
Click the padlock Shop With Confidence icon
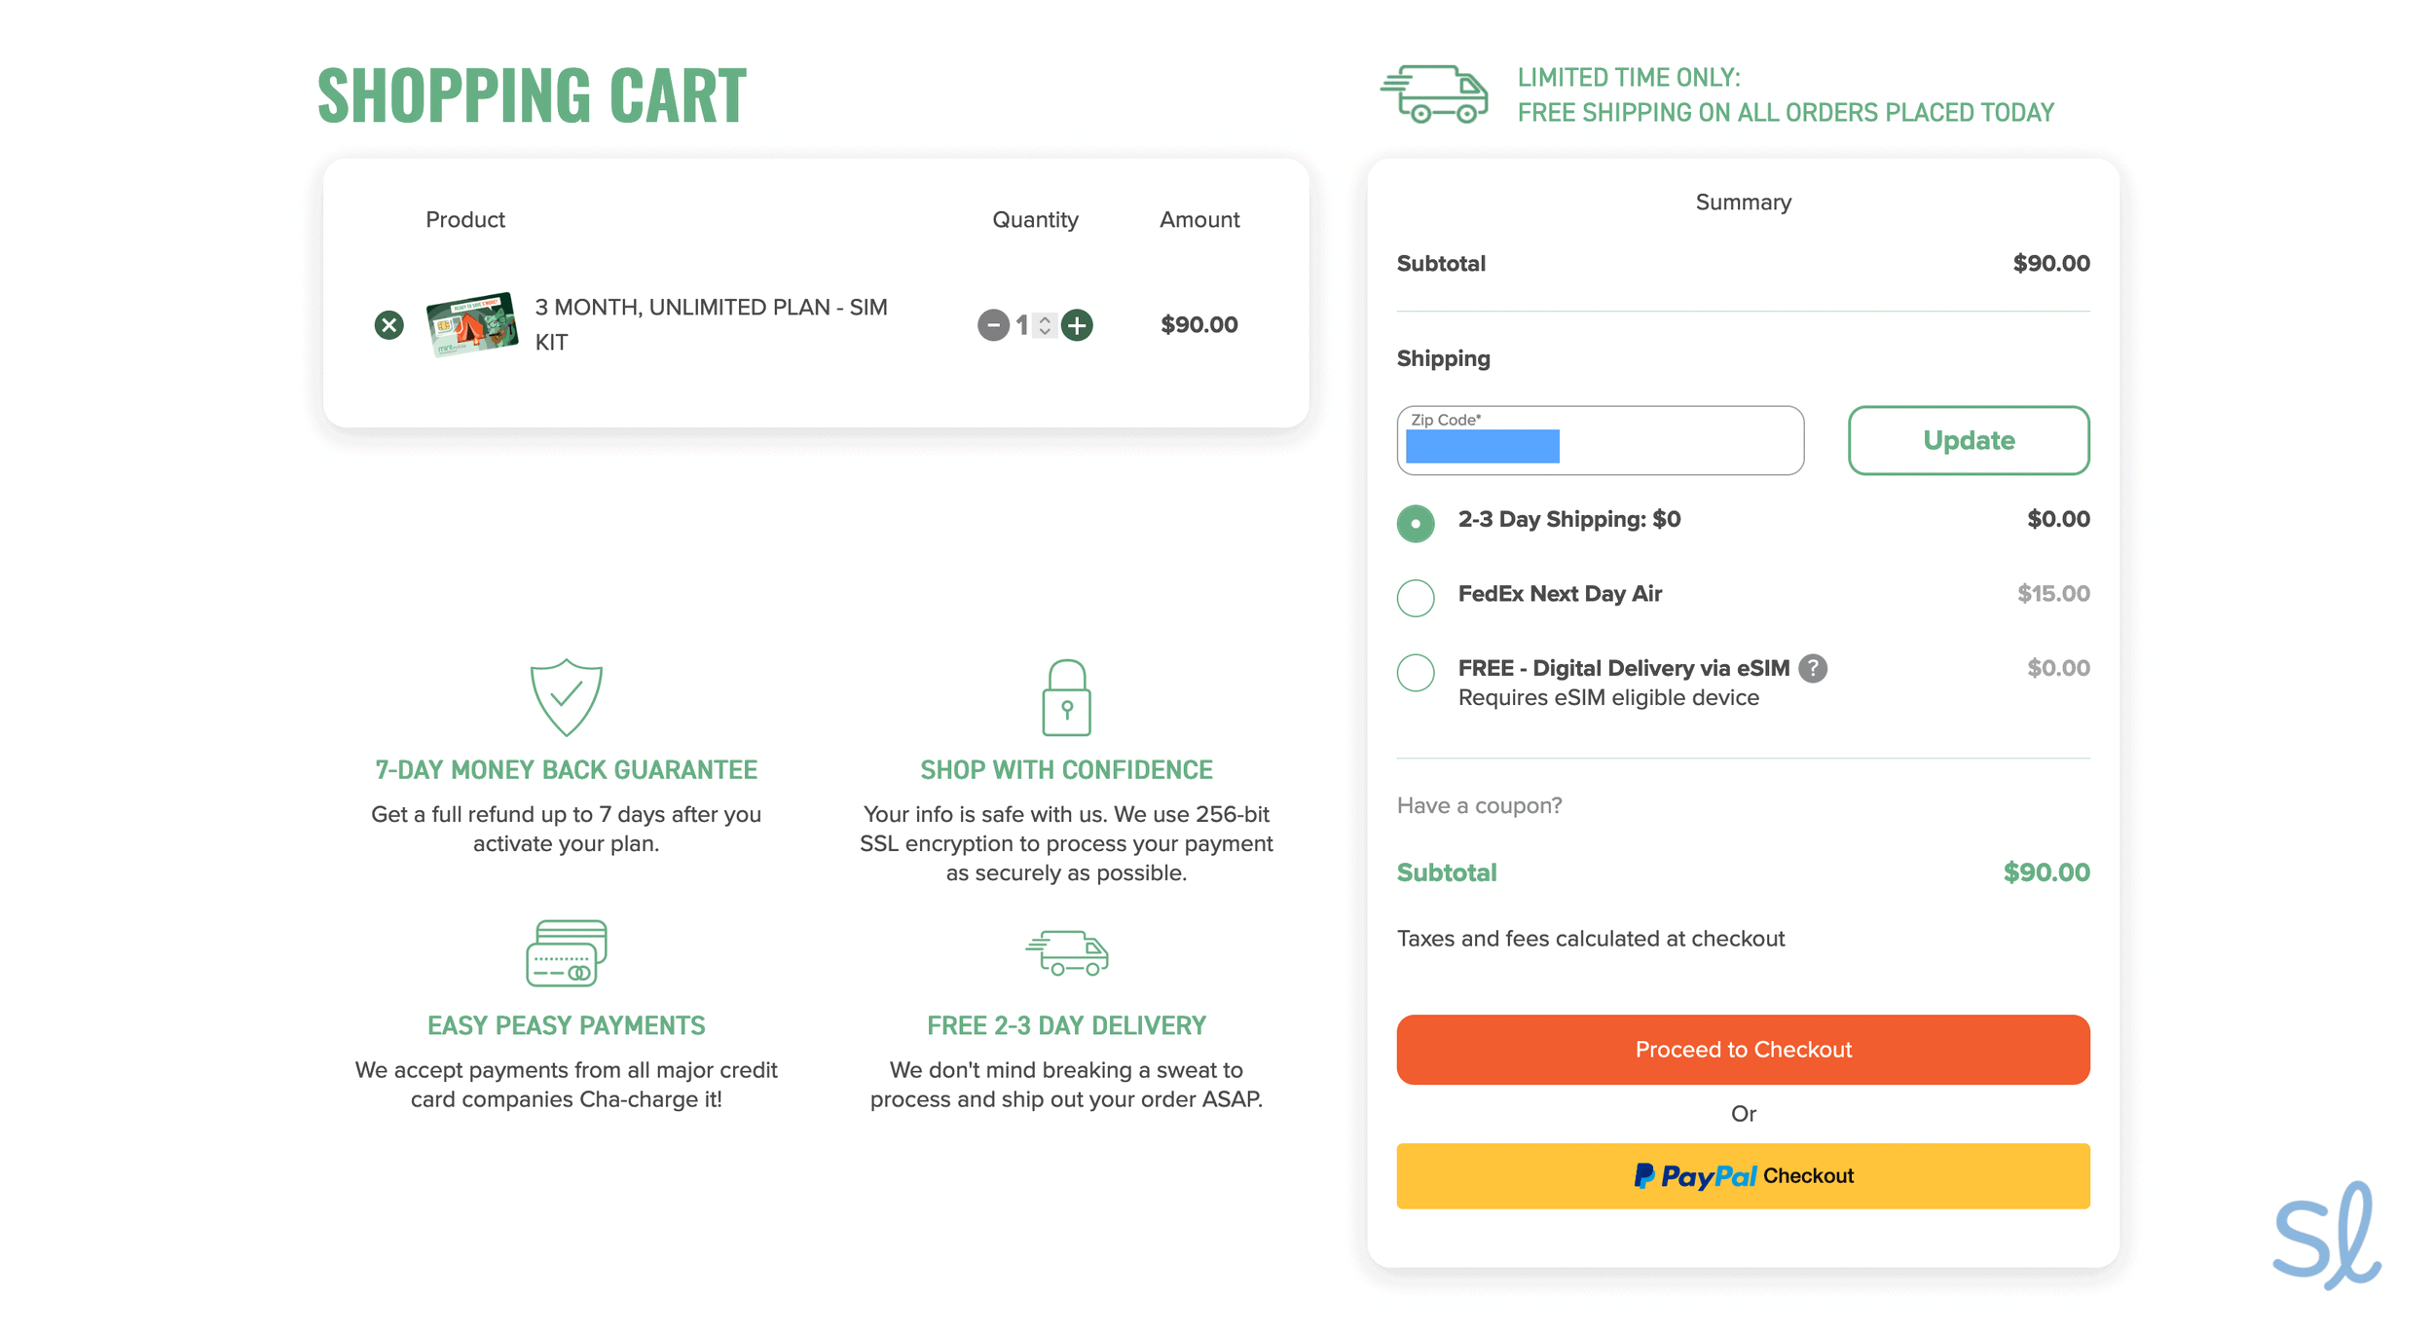click(1066, 697)
